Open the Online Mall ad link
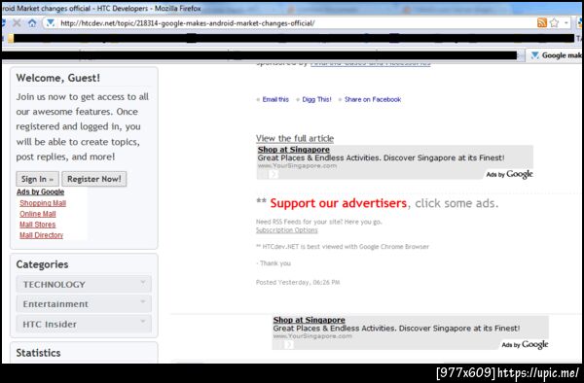This screenshot has width=584, height=383. pos(38,214)
